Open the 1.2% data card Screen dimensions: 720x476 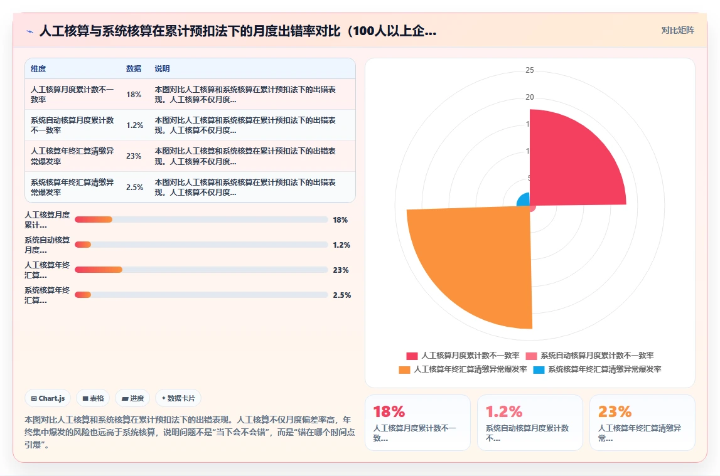point(530,422)
